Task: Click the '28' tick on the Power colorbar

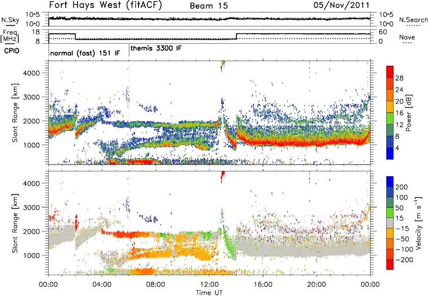Action: pos(399,78)
